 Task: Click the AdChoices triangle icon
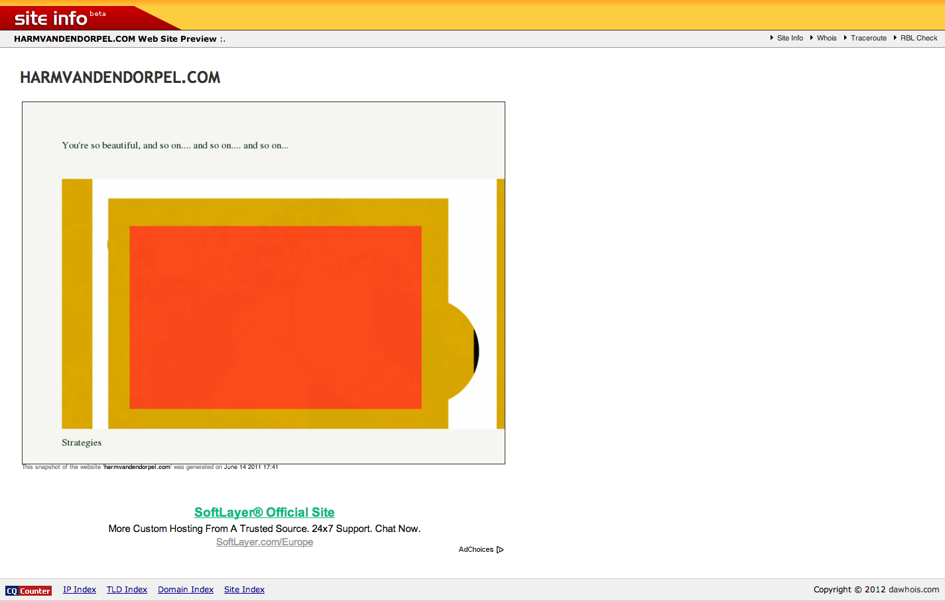[x=500, y=549]
